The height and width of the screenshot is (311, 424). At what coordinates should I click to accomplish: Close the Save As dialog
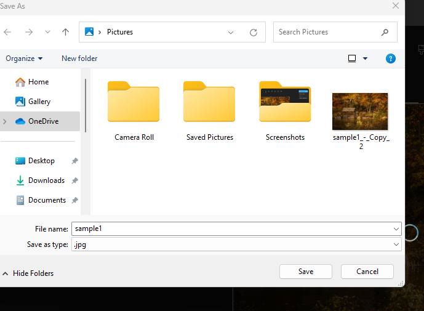point(395,6)
